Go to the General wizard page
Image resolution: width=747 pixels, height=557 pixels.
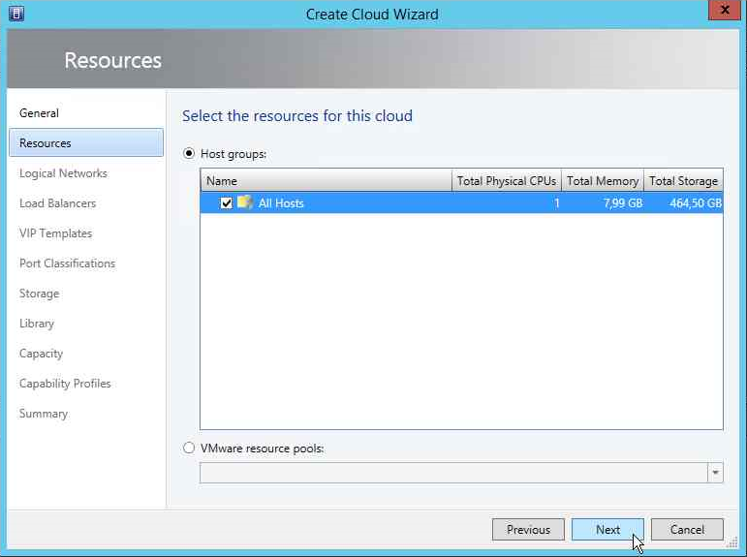39,113
